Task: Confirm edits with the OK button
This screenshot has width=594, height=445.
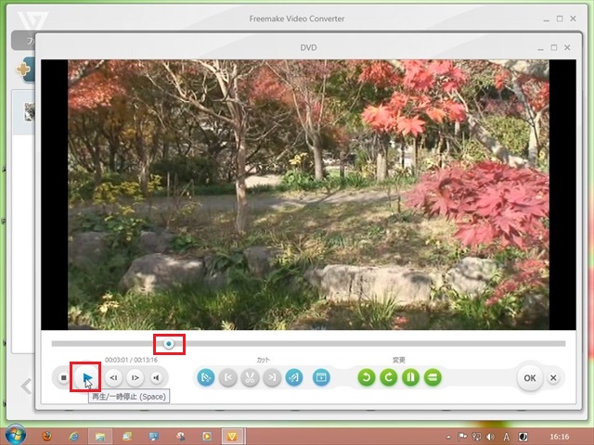Action: (x=529, y=377)
